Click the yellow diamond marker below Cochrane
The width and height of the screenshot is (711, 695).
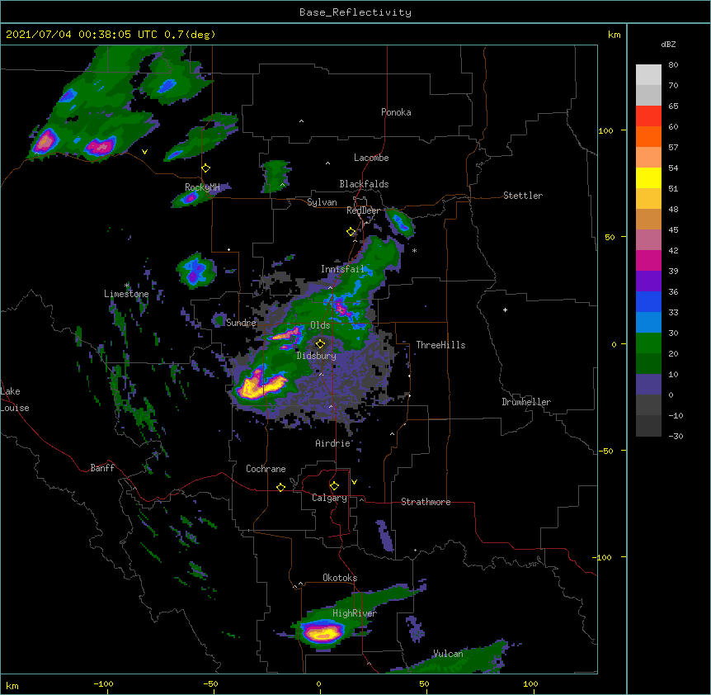coord(280,487)
